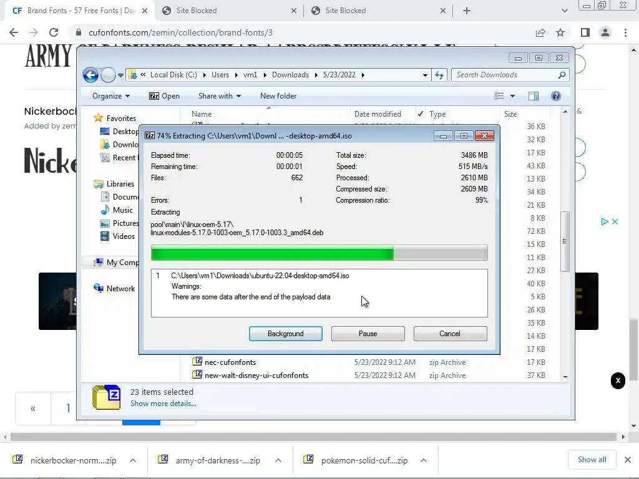Viewport: 639px width, 479px height.
Task: Bookmark this page with star icon
Action: (x=560, y=32)
